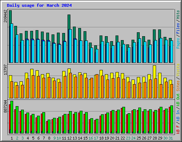Viewport: 182px width, 142px height.
Task: Click day label 9 on the x-axis
Action: coord(54,138)
